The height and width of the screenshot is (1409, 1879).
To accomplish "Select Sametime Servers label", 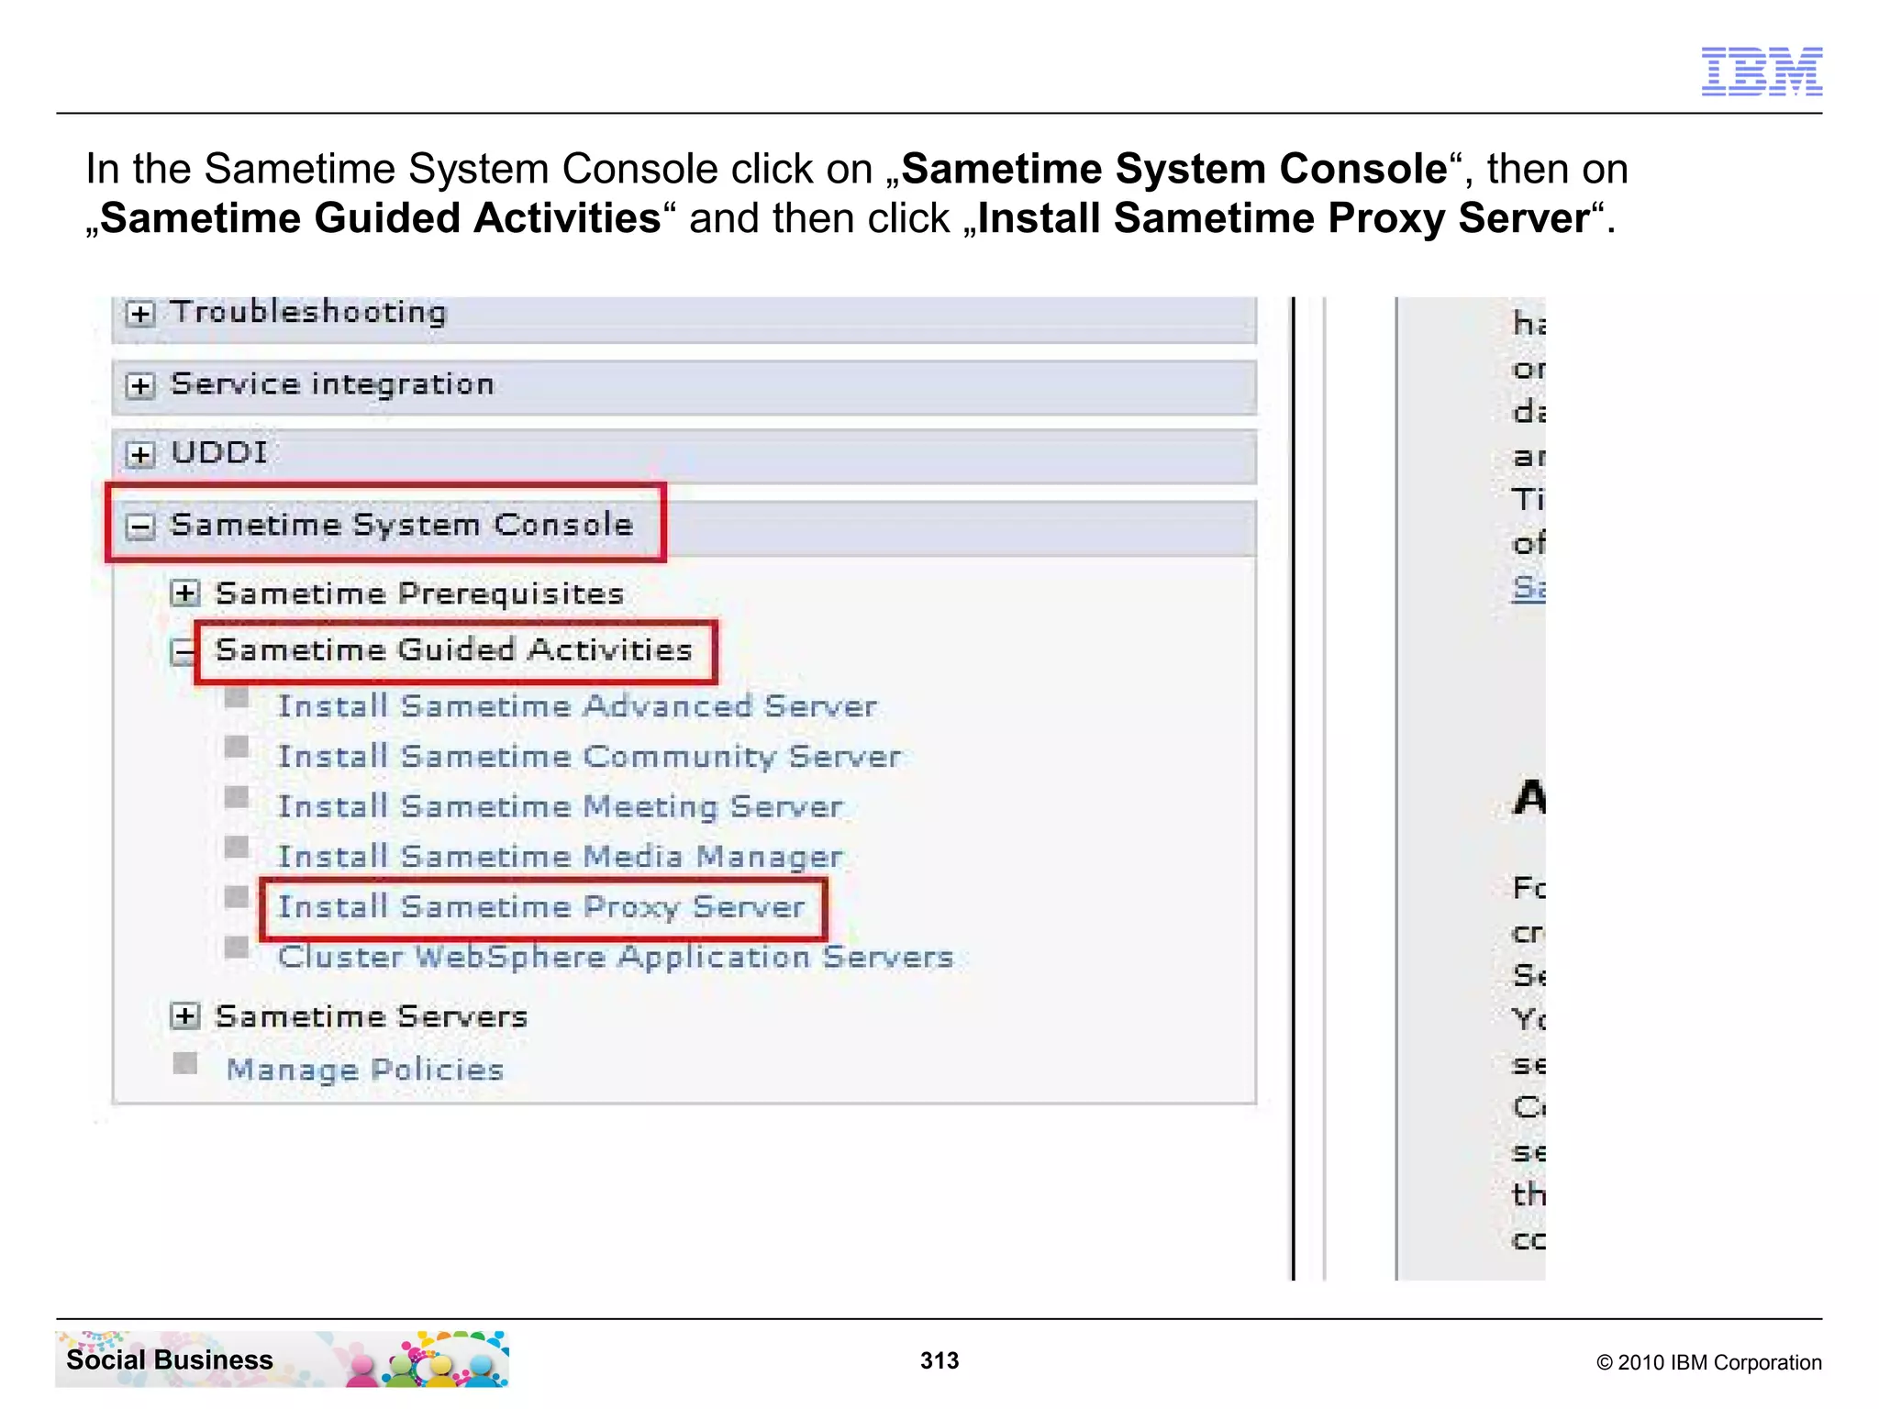I will tap(371, 1016).
